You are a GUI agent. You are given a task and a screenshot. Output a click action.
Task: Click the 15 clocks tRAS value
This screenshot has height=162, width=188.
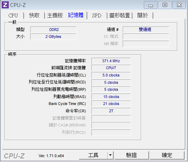[111, 97]
